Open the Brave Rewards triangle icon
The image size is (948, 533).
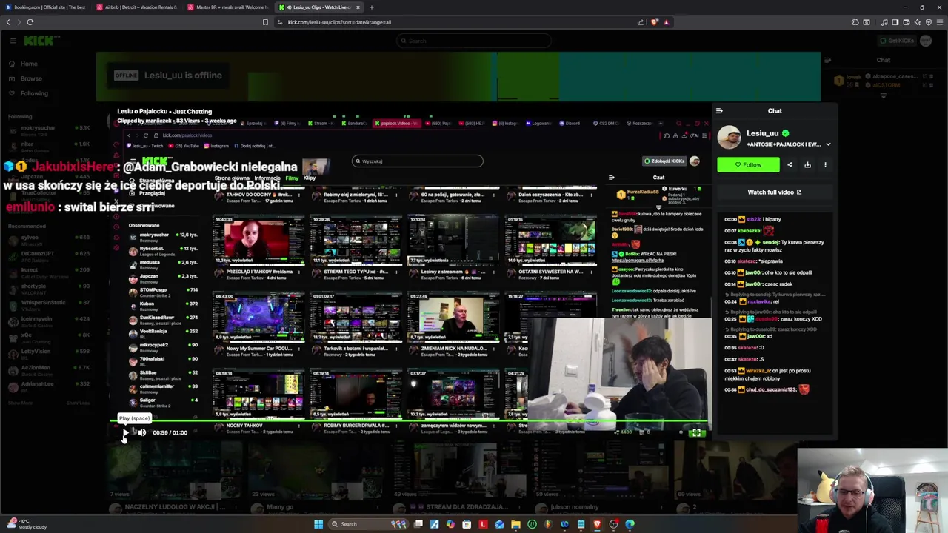(666, 22)
